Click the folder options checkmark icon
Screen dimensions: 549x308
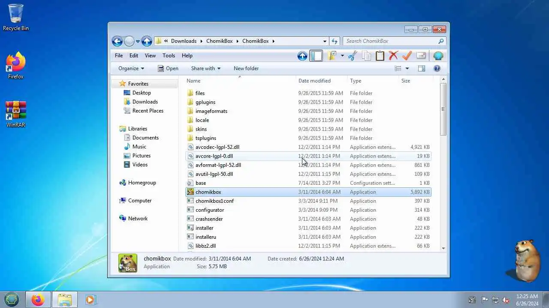[x=332, y=56]
